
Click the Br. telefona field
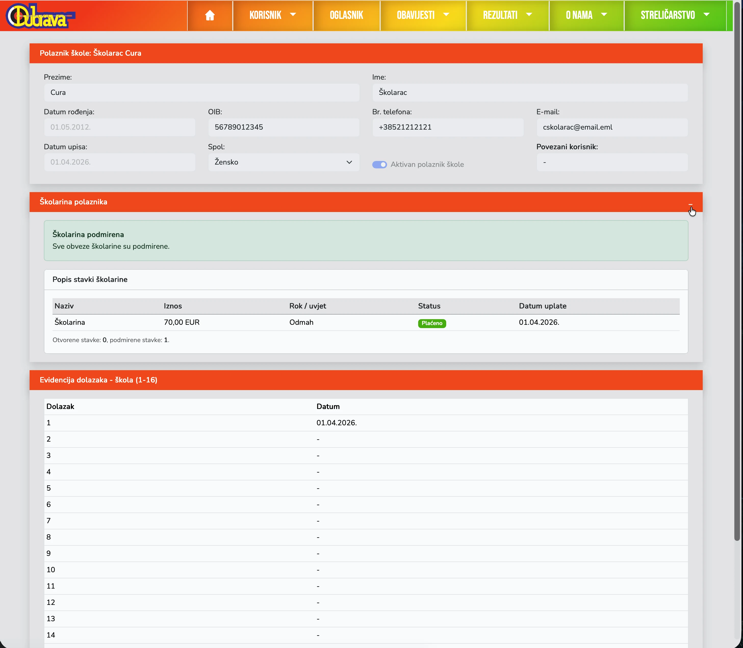(447, 127)
